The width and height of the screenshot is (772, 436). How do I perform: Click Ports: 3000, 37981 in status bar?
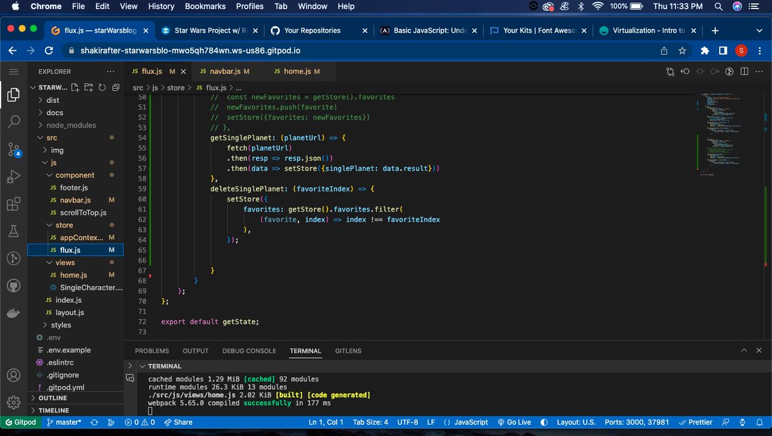[637, 422]
